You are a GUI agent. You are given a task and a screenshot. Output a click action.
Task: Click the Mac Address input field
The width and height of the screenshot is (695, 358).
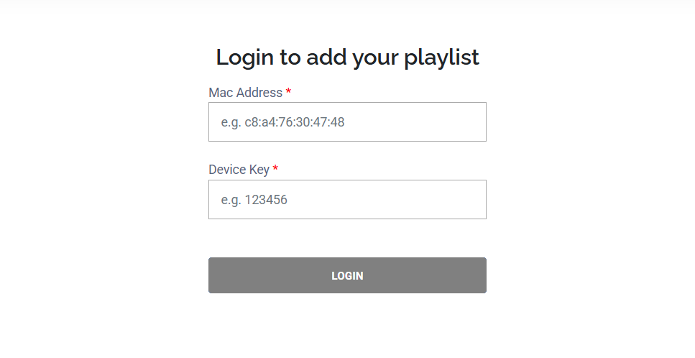[x=347, y=122]
